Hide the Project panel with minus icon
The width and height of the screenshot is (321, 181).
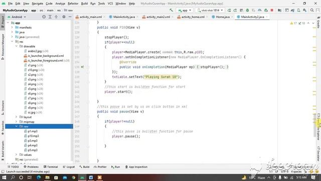coord(70,17)
